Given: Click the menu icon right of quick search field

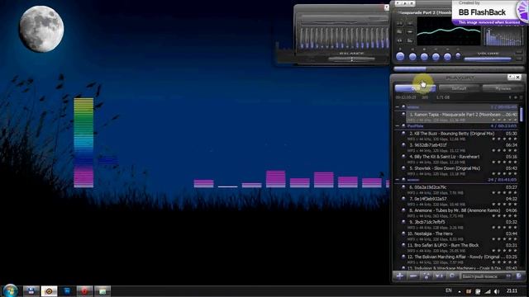Looking at the screenshot, I should pyautogui.click(x=519, y=276).
